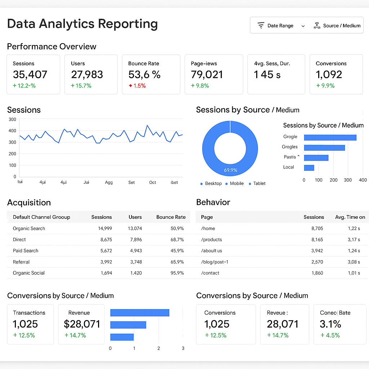
Task: Select the /aboult us page row
Action: [282, 251]
